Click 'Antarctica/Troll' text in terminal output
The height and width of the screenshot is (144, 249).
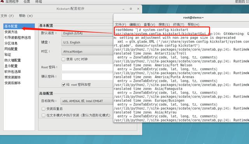click(x=170, y=54)
